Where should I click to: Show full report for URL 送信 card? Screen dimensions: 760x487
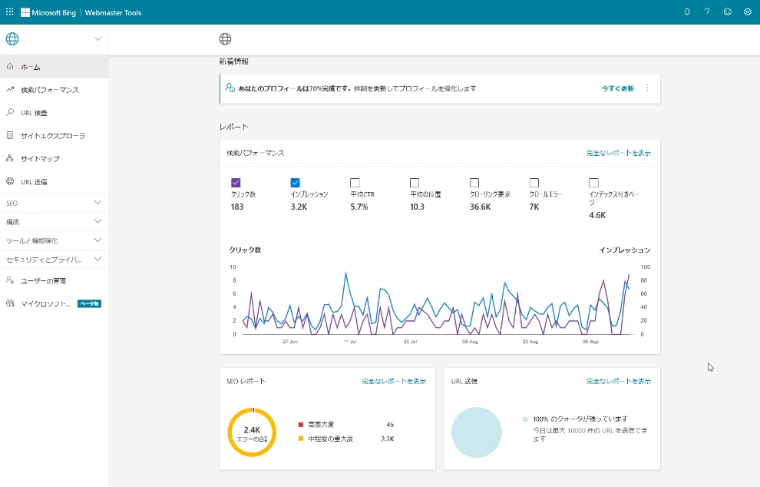(x=619, y=381)
